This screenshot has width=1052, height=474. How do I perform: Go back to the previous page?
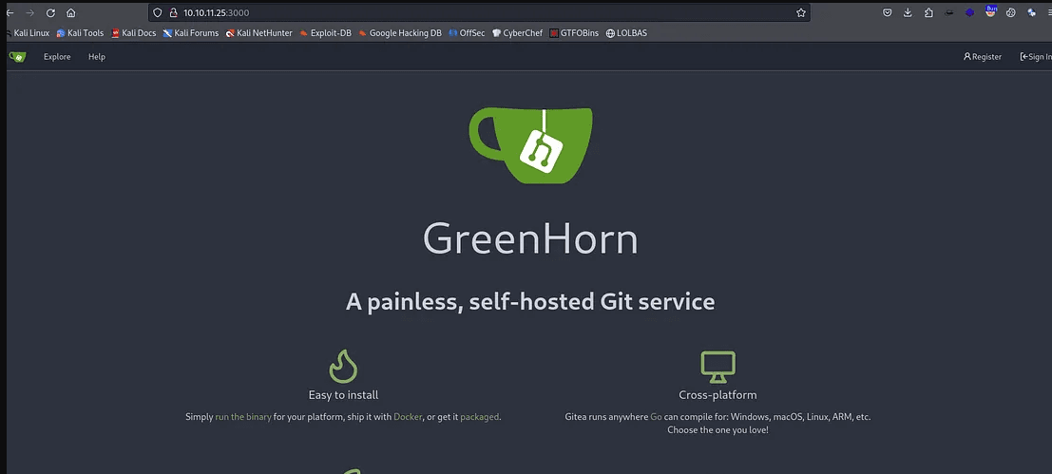pos(10,13)
